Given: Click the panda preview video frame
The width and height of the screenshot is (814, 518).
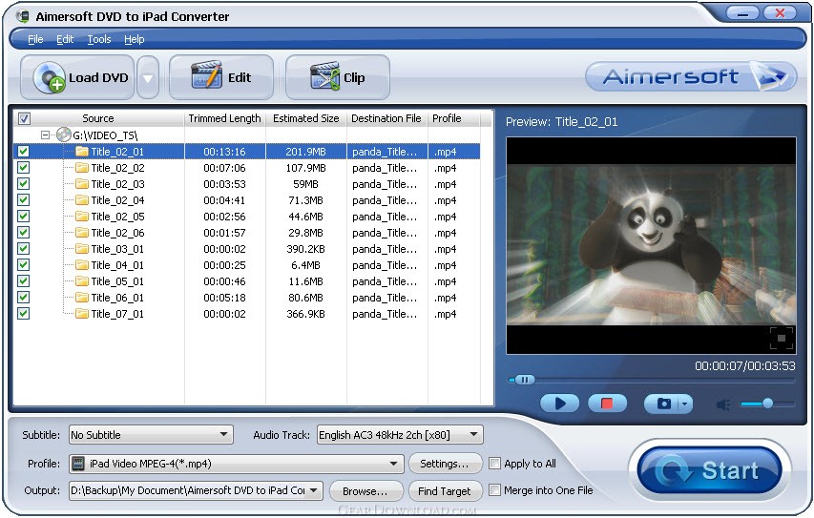Looking at the screenshot, I should [x=651, y=245].
